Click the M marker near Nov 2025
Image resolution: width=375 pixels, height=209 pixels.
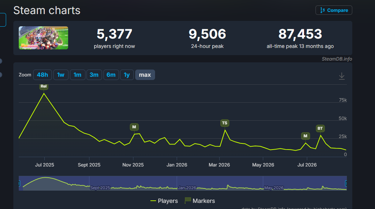click(x=134, y=127)
